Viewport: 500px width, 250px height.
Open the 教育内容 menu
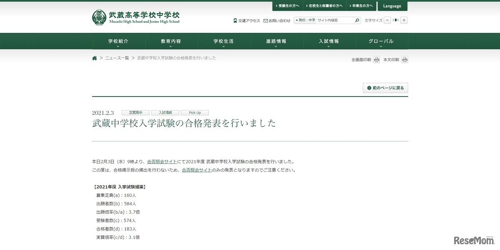(x=171, y=41)
